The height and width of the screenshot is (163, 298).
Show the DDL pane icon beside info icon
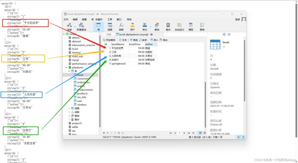[229, 34]
